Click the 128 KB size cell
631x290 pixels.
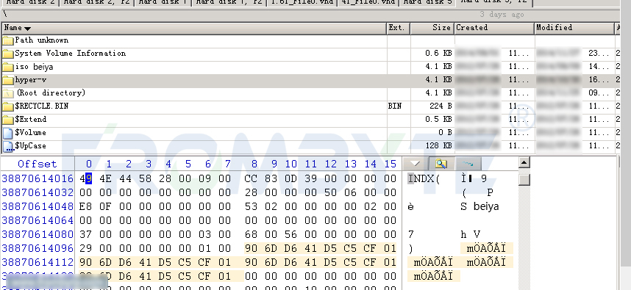pos(438,146)
